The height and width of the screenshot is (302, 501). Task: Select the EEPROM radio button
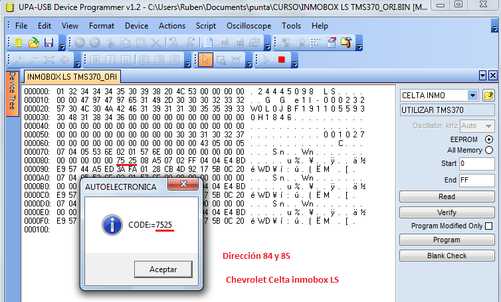pos(489,139)
